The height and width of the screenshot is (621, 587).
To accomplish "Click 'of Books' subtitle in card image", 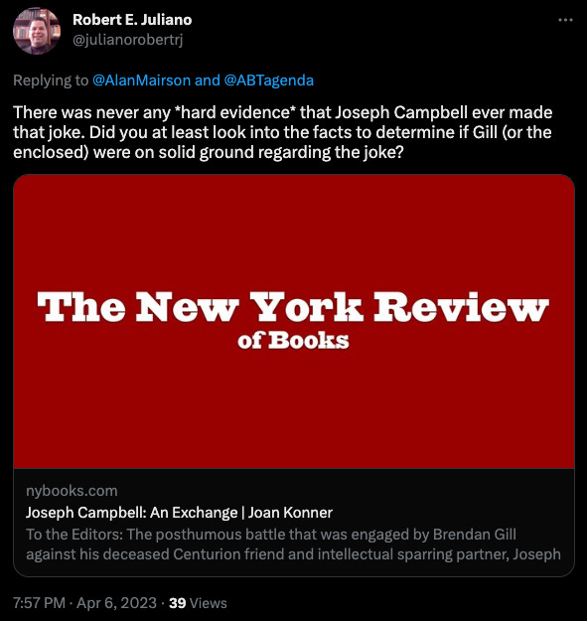I will [293, 341].
